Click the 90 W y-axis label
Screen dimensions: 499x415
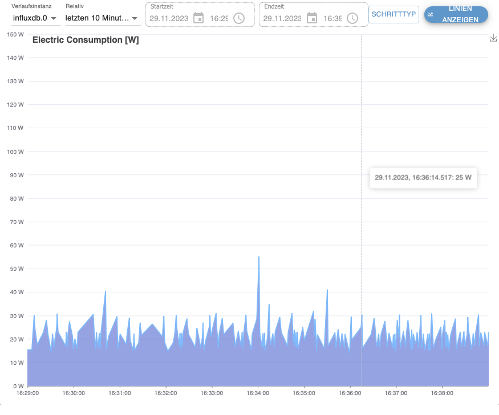(x=17, y=175)
